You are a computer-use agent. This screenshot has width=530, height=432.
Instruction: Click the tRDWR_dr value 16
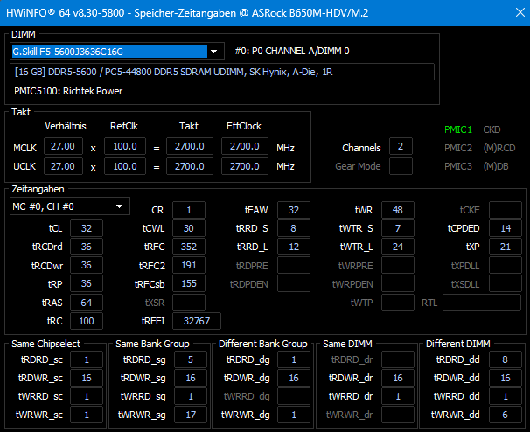coord(397,378)
